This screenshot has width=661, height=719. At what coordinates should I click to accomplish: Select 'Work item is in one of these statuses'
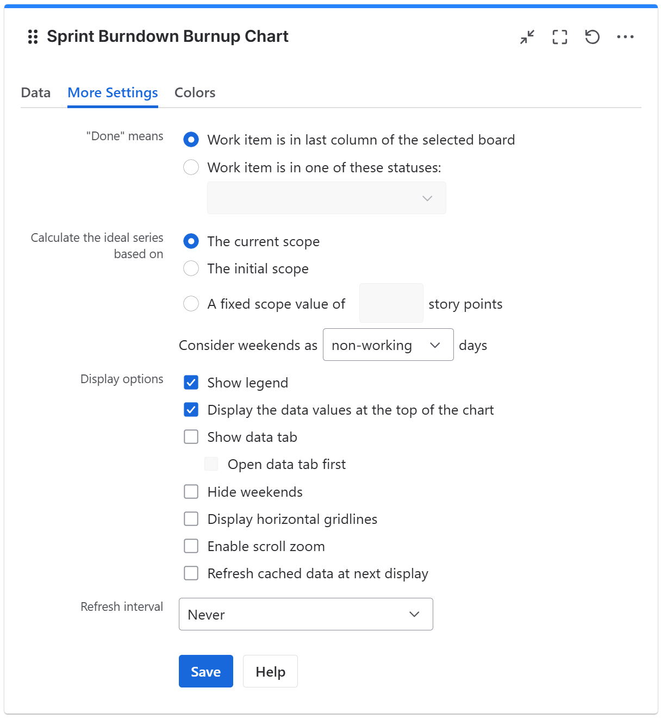click(x=191, y=167)
